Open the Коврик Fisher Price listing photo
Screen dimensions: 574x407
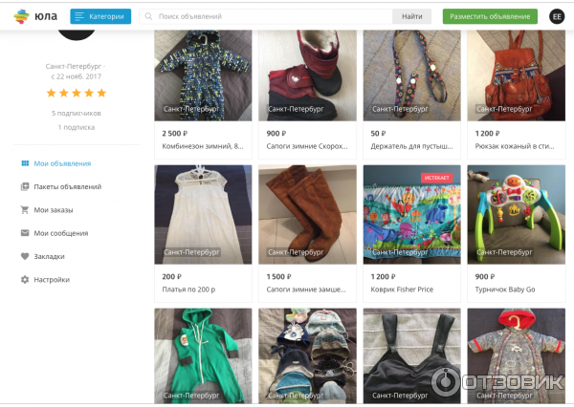(x=412, y=213)
